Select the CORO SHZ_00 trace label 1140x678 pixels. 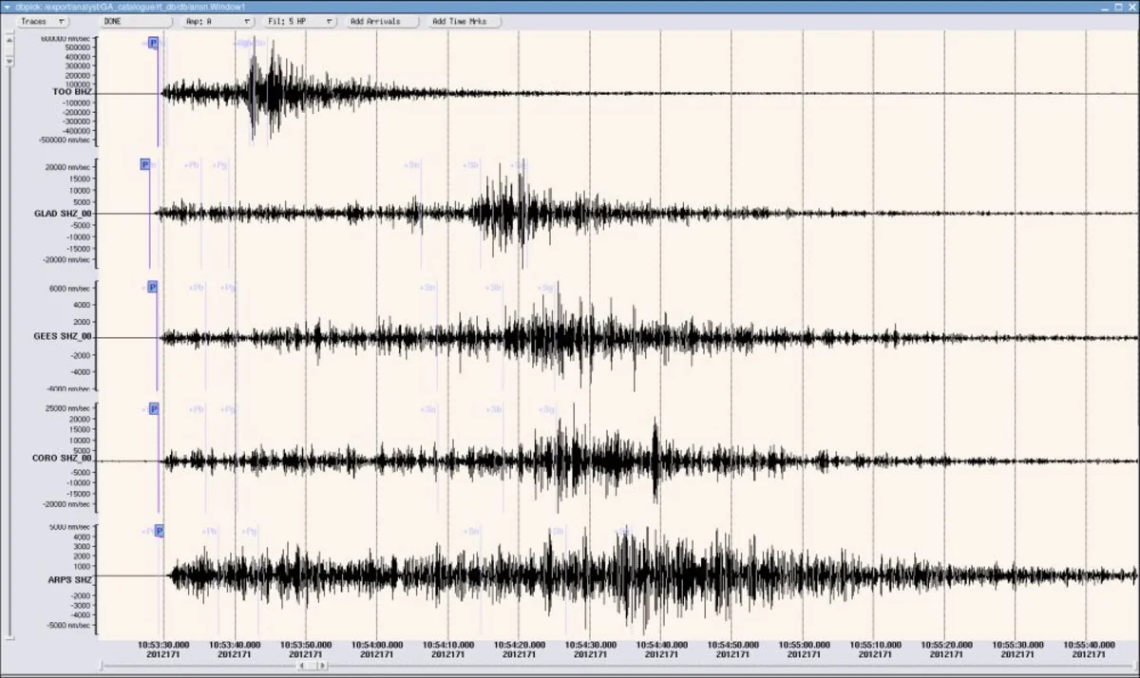tap(63, 459)
